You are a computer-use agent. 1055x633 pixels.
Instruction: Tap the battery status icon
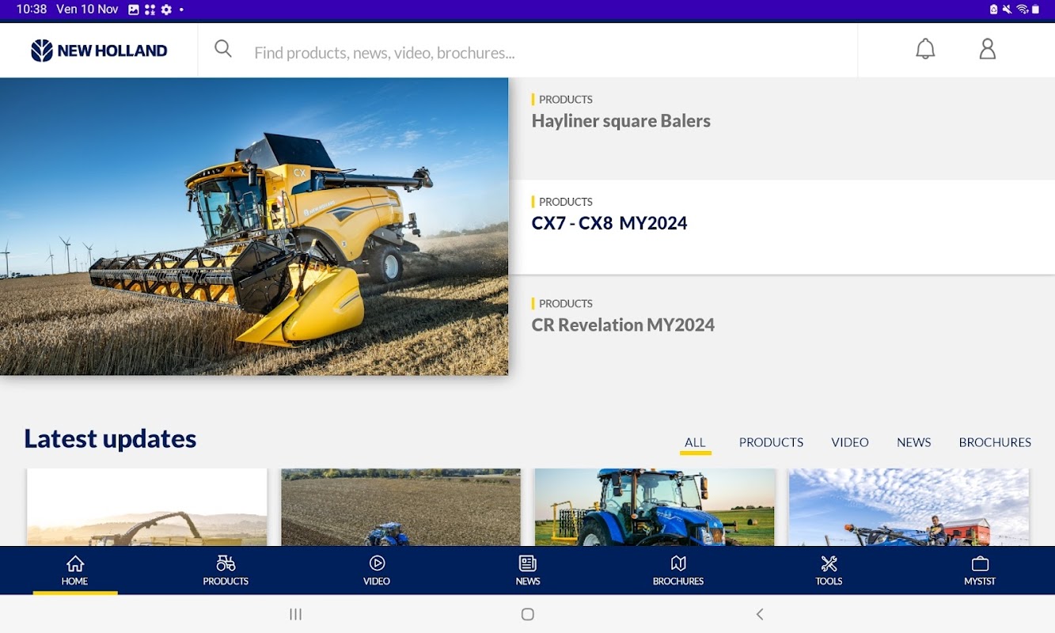(1036, 9)
